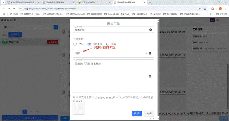Select the 技术支持 ticket type radio button

point(89,44)
